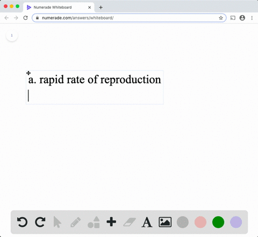258x237 pixels.
Task: Reload the whiteboard page
Action: [x=25, y=18]
